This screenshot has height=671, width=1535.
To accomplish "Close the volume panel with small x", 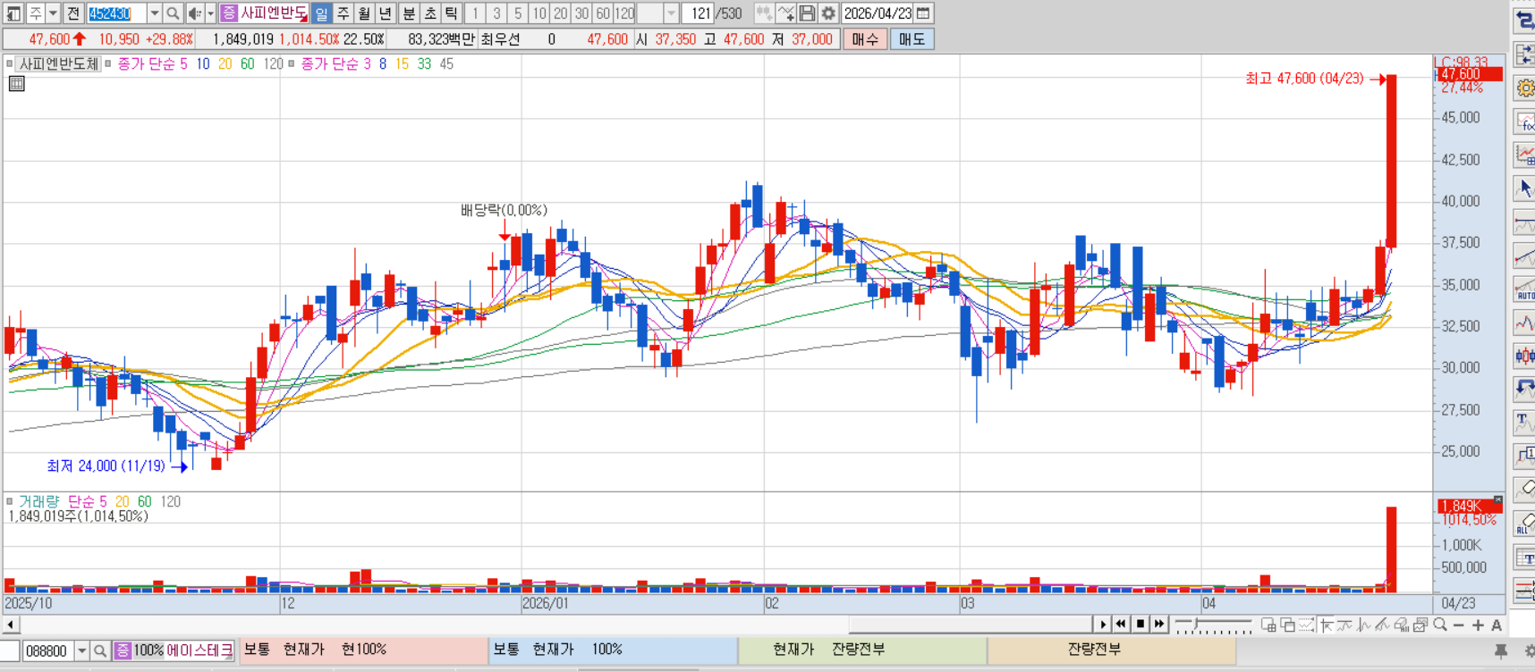I will (x=1498, y=499).
